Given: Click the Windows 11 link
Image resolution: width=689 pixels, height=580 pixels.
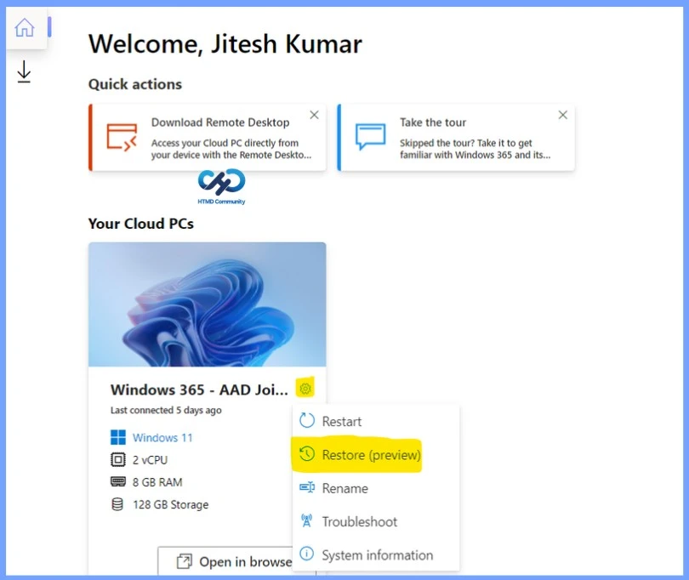Looking at the screenshot, I should 162,438.
